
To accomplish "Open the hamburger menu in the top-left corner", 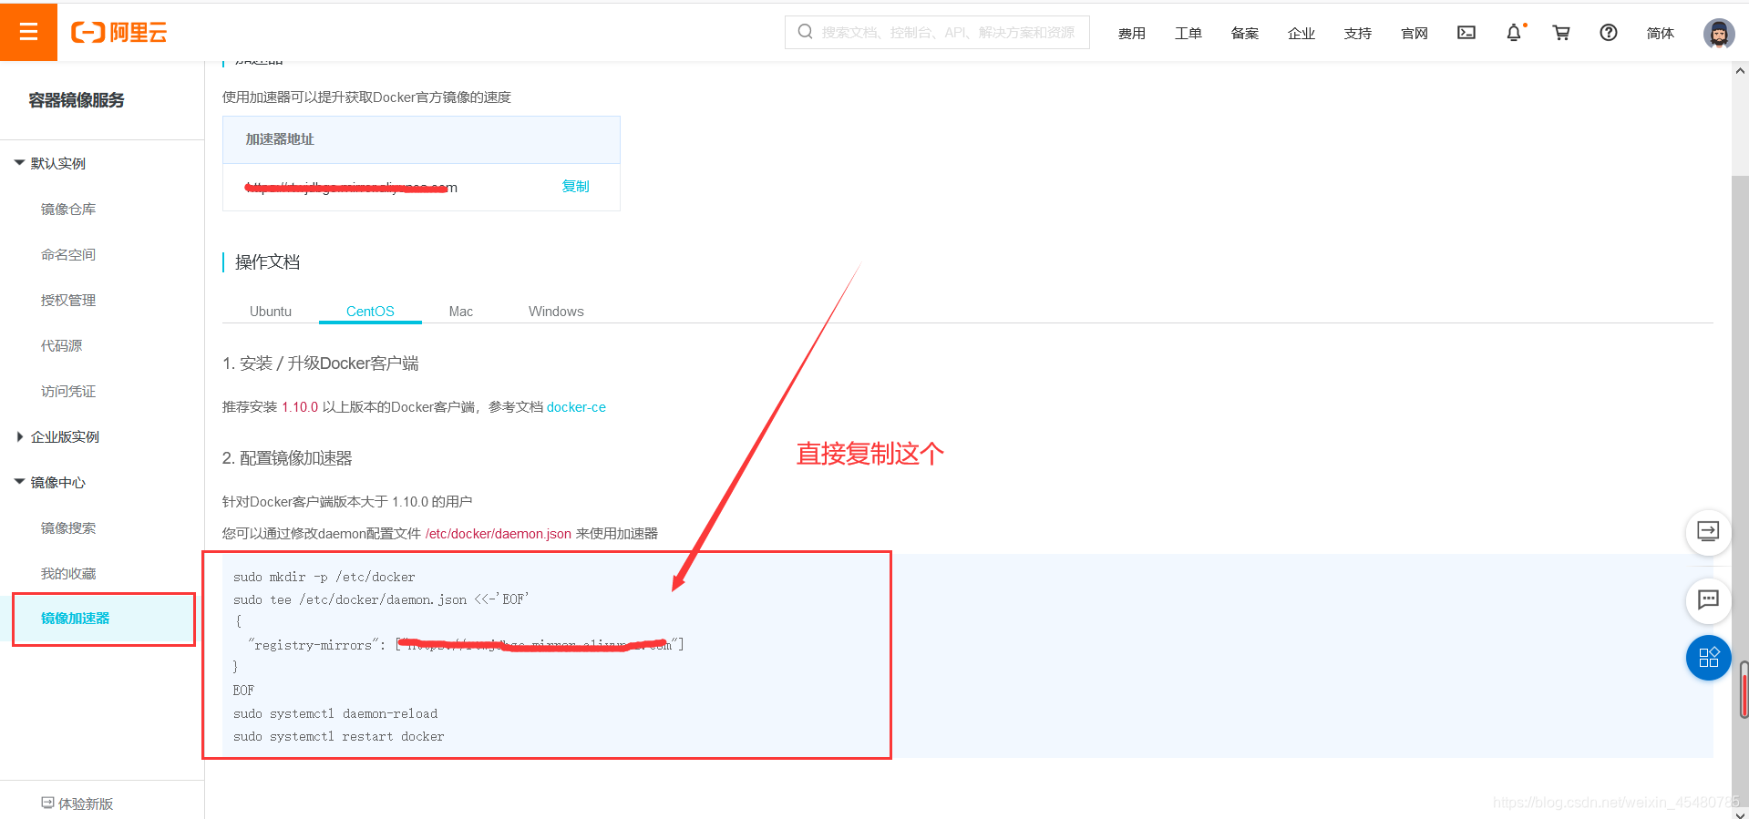I will [28, 32].
